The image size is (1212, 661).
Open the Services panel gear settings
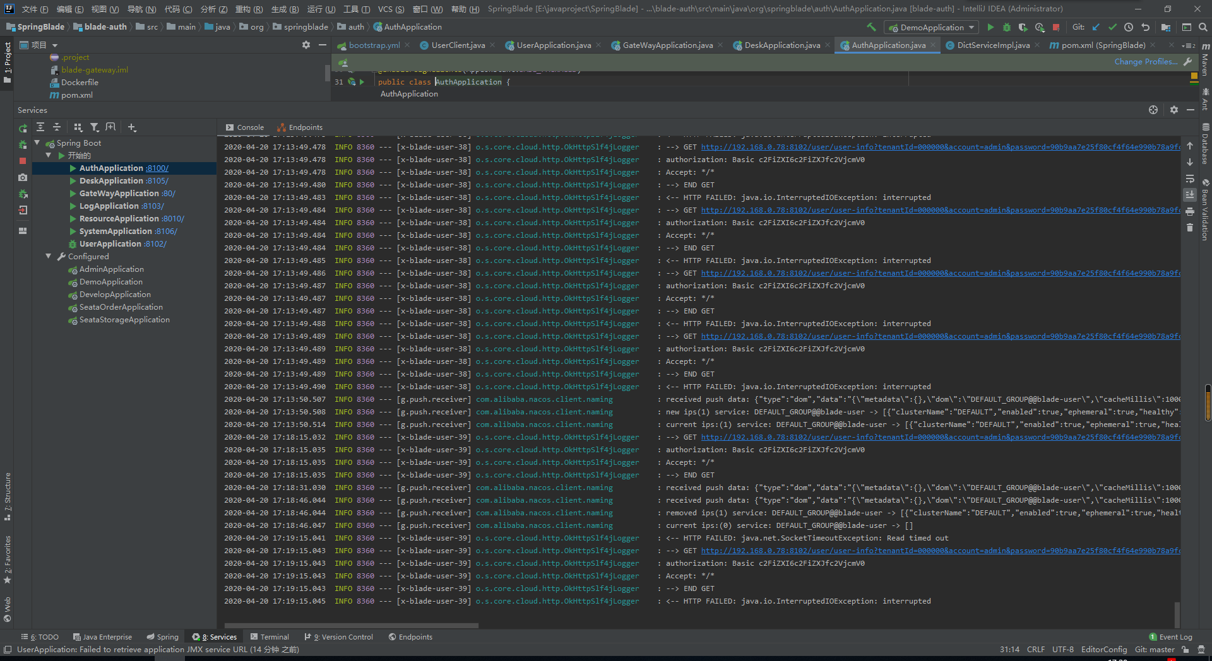[x=1173, y=110]
